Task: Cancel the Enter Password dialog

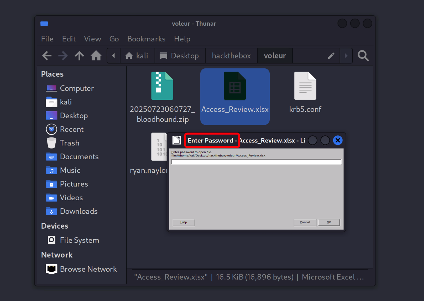Action: (x=305, y=223)
